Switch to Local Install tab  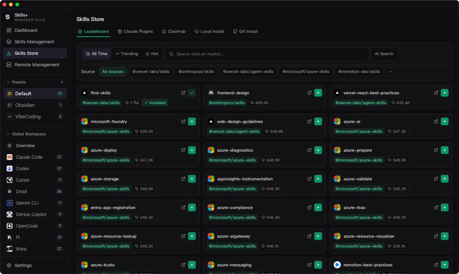click(209, 32)
